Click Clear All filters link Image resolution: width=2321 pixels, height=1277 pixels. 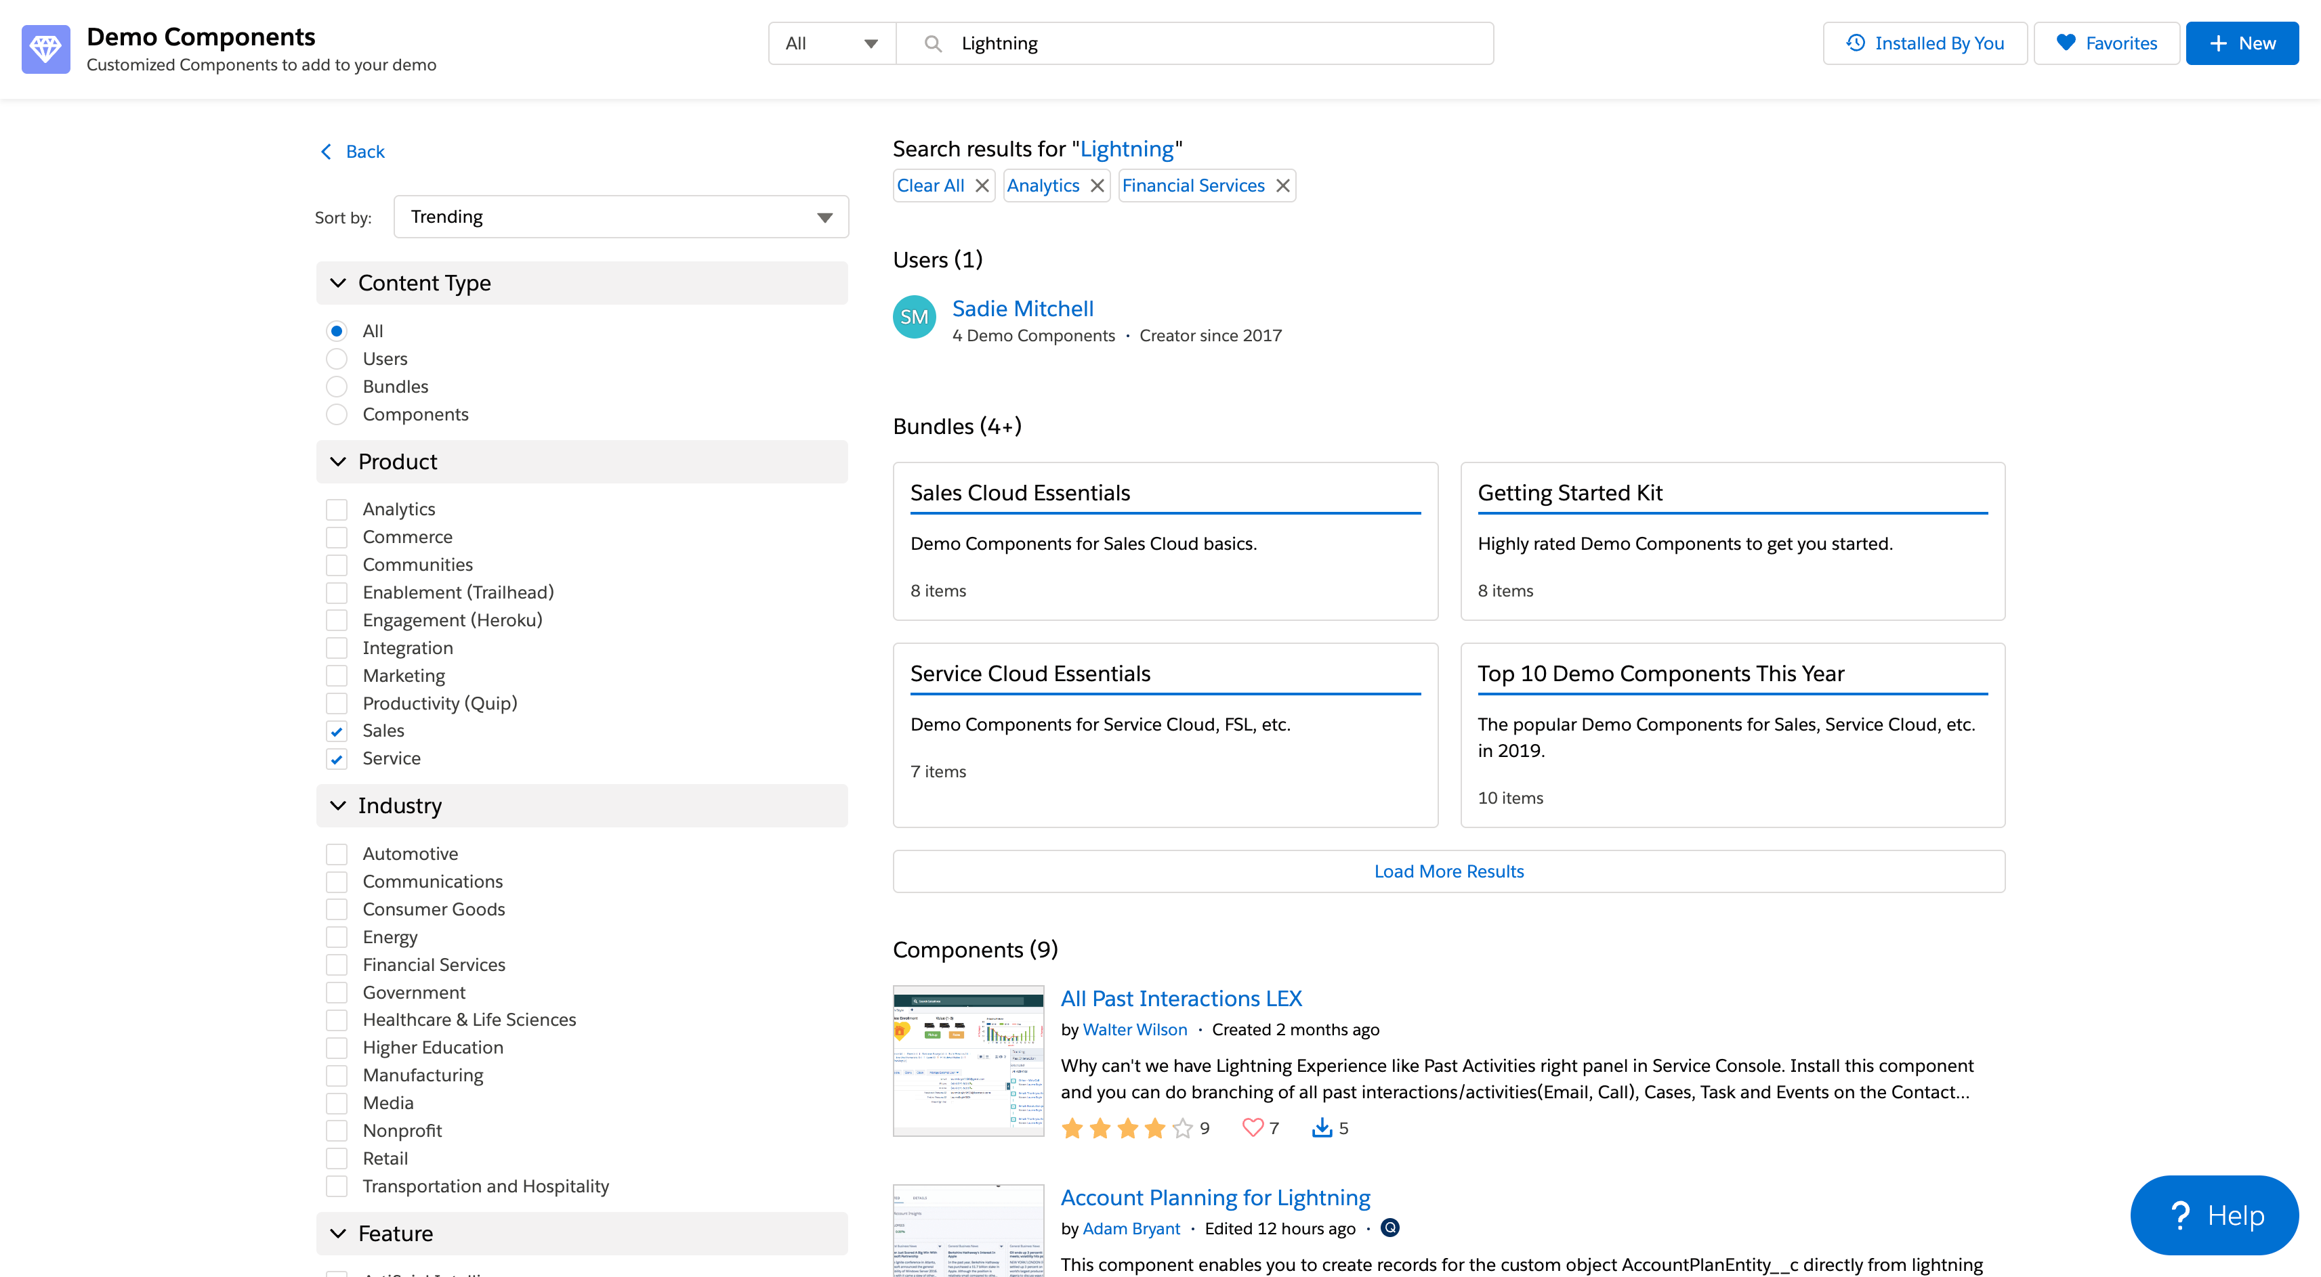point(930,186)
